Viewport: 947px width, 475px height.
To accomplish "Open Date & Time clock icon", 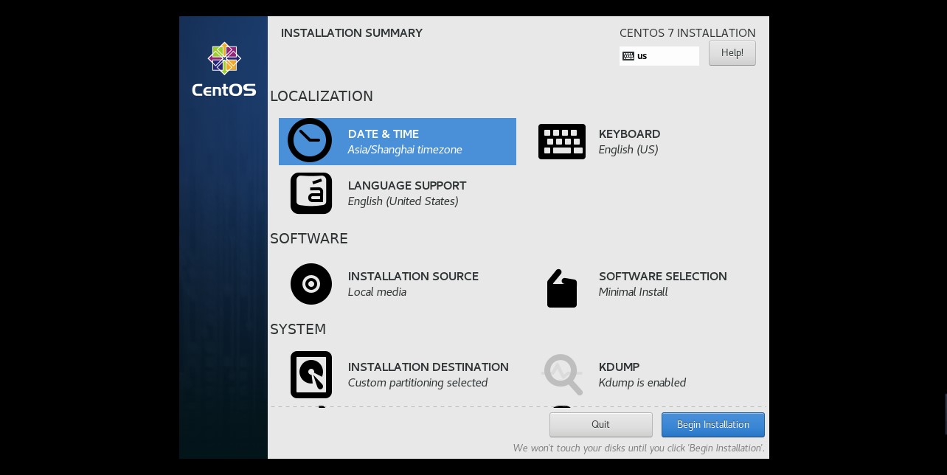I will click(310, 140).
